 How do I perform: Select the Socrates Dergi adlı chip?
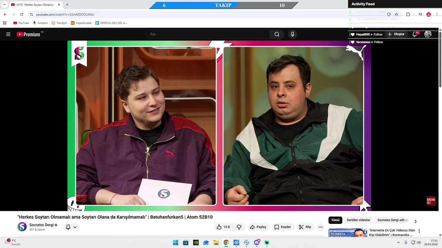click(x=393, y=220)
